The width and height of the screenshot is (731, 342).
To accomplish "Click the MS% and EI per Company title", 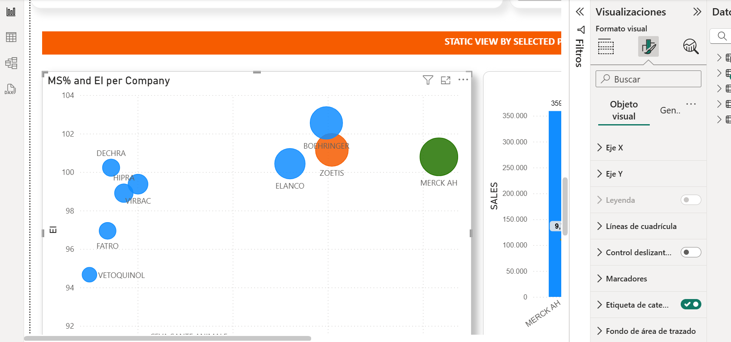I will (x=109, y=81).
